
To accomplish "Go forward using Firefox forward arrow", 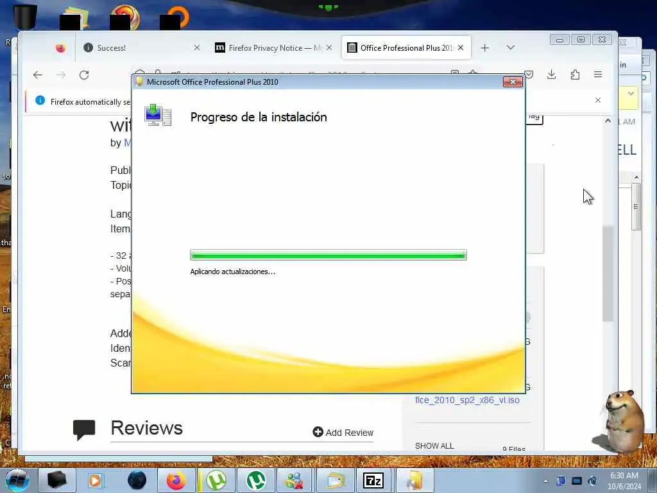I will point(61,75).
